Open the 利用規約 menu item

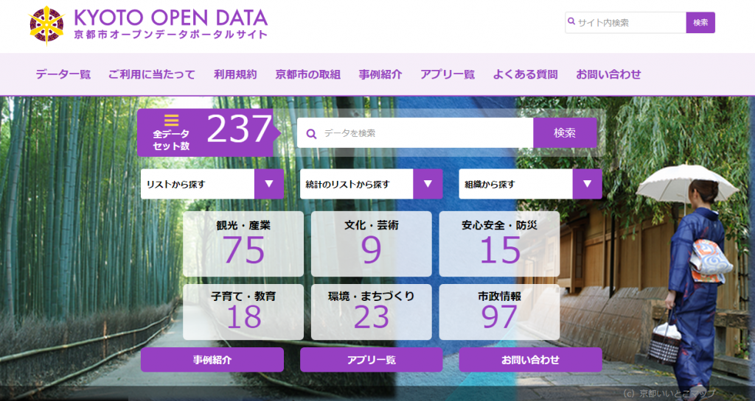235,74
